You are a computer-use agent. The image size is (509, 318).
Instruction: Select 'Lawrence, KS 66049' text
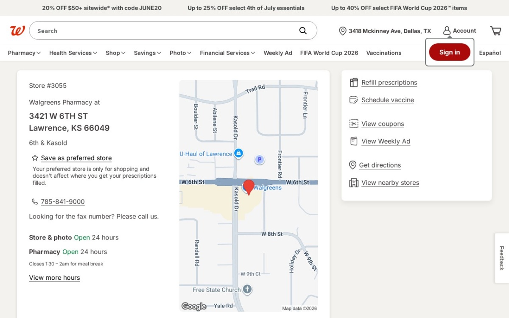69,128
